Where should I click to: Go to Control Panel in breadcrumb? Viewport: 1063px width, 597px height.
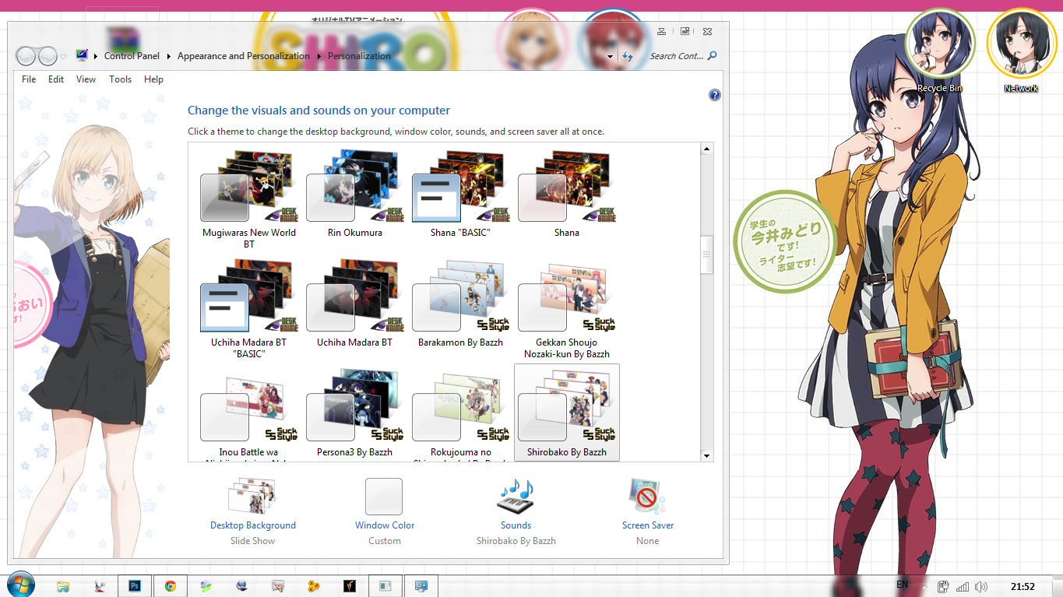[x=132, y=56]
